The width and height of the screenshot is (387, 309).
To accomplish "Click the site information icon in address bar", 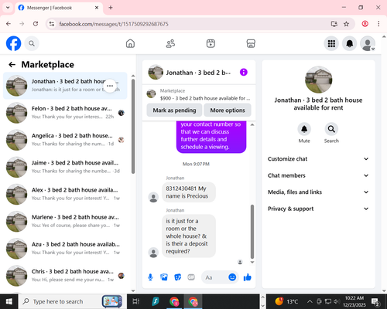I will tap(52, 24).
